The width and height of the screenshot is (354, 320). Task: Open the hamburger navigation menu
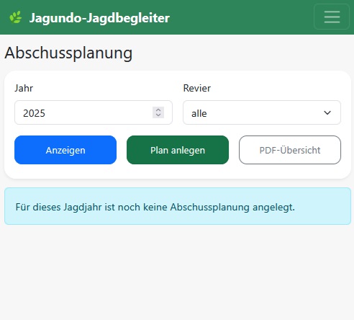(332, 17)
